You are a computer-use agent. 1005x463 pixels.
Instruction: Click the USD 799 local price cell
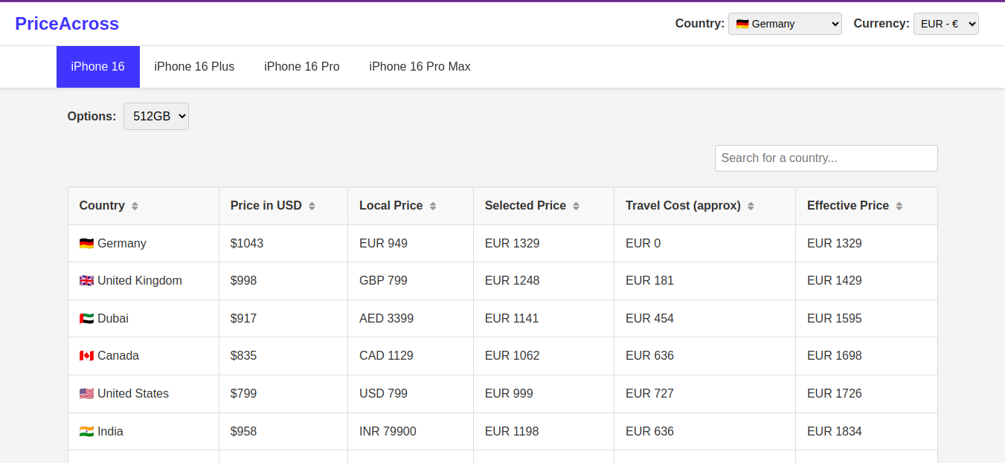411,394
